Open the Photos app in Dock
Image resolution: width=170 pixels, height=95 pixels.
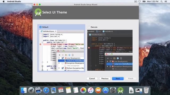(x=83, y=90)
